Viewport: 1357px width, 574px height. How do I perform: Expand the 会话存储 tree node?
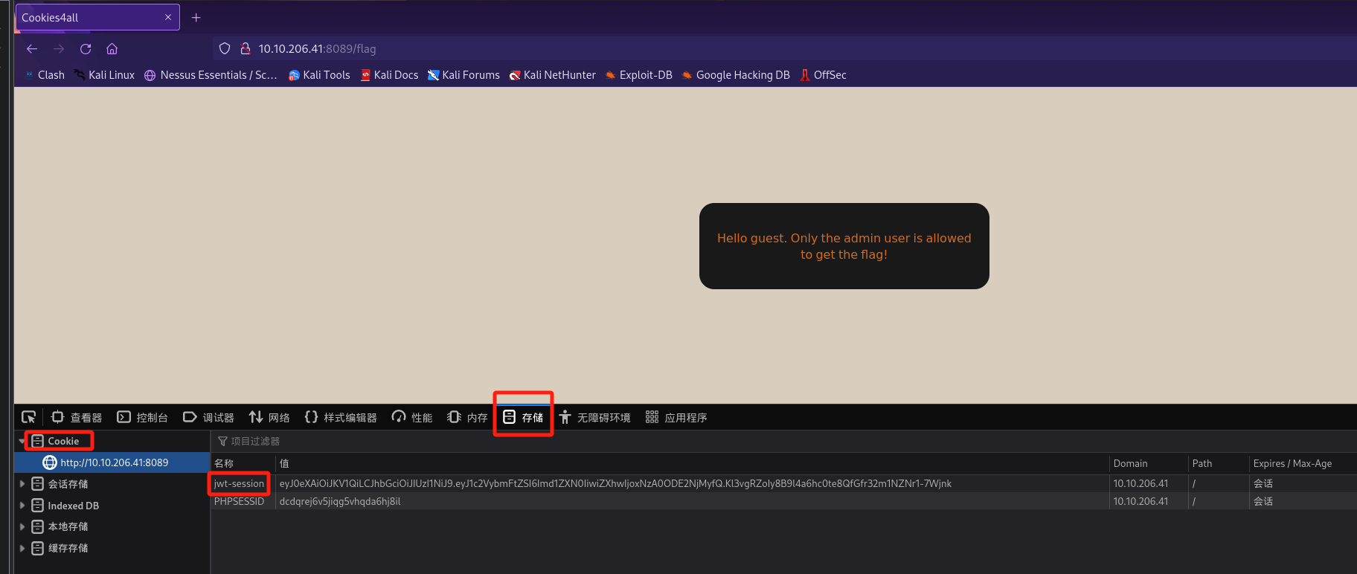tap(22, 484)
